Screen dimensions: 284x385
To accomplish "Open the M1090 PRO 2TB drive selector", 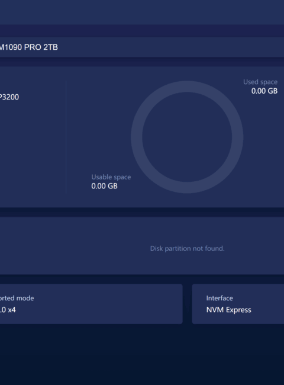I will coord(142,47).
